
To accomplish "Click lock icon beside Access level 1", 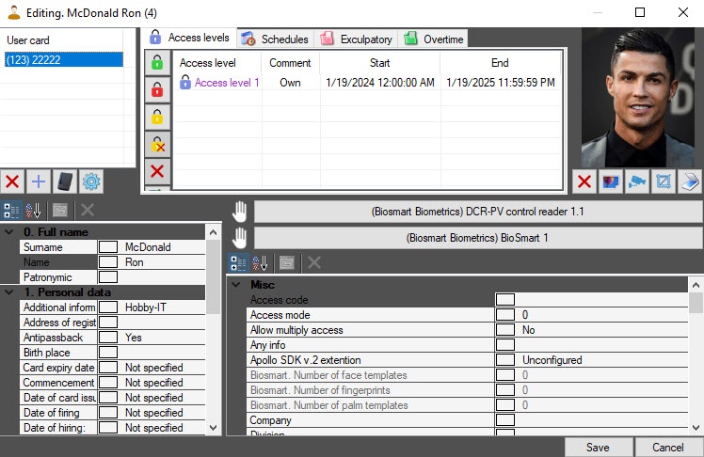I will coord(185,82).
